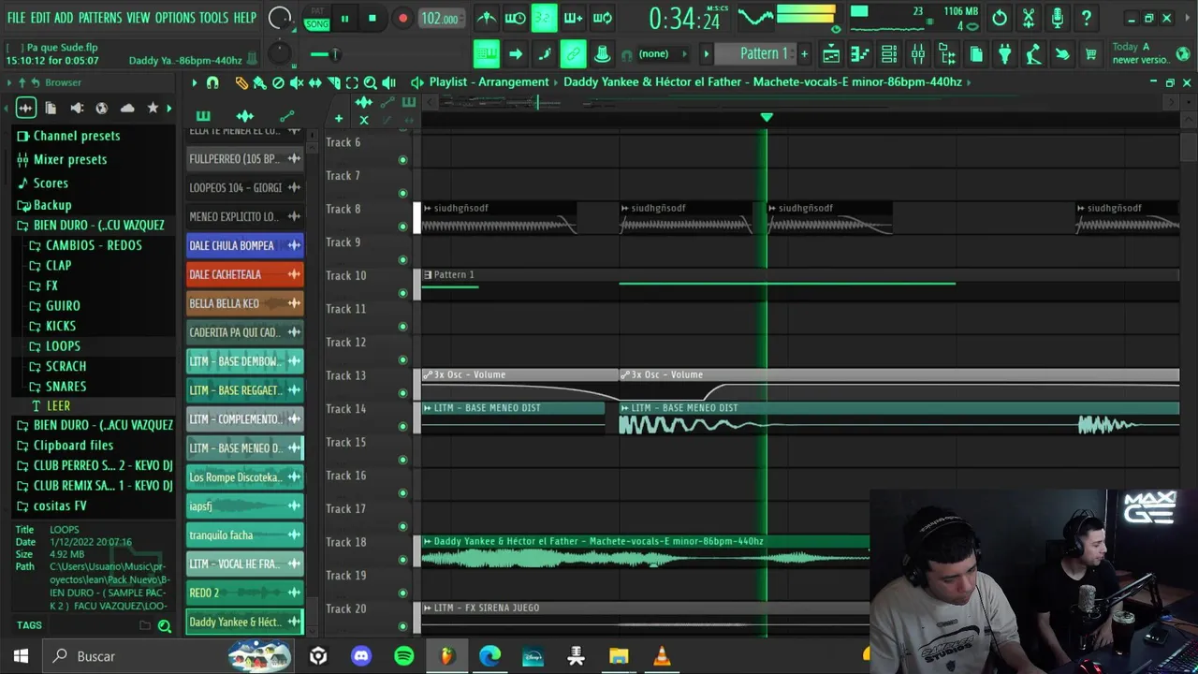1198x674 pixels.
Task: Stop playback with the stop button
Action: pyautogui.click(x=372, y=19)
